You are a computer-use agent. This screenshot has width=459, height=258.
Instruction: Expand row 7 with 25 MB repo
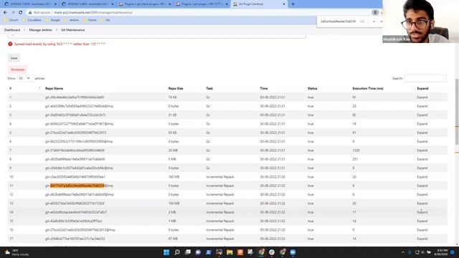point(422,150)
